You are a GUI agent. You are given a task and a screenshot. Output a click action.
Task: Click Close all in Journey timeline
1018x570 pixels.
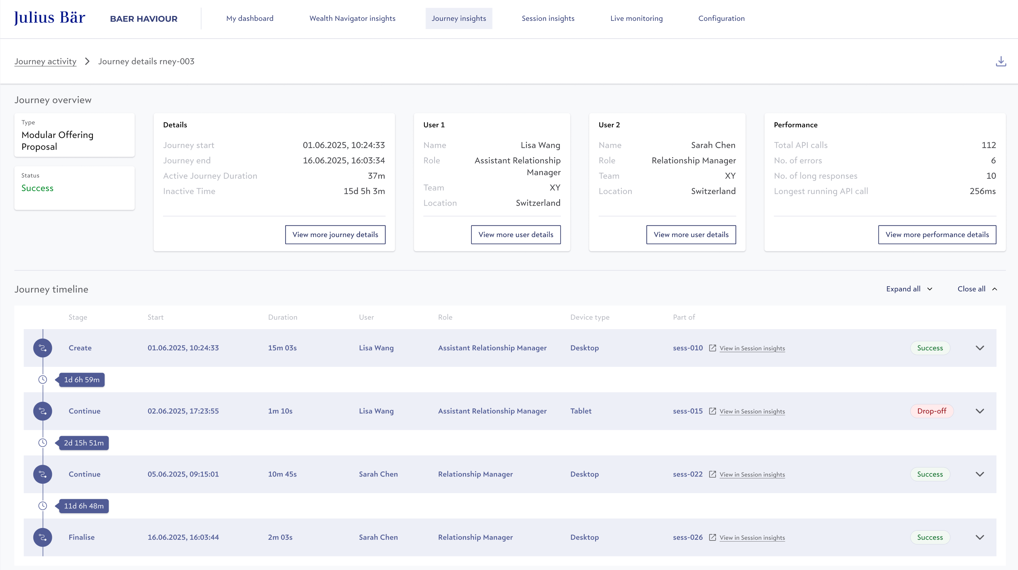pos(977,289)
